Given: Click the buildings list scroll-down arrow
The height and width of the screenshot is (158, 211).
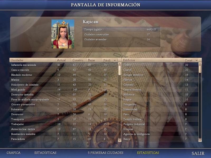Looking at the screenshot, I should 200,140.
